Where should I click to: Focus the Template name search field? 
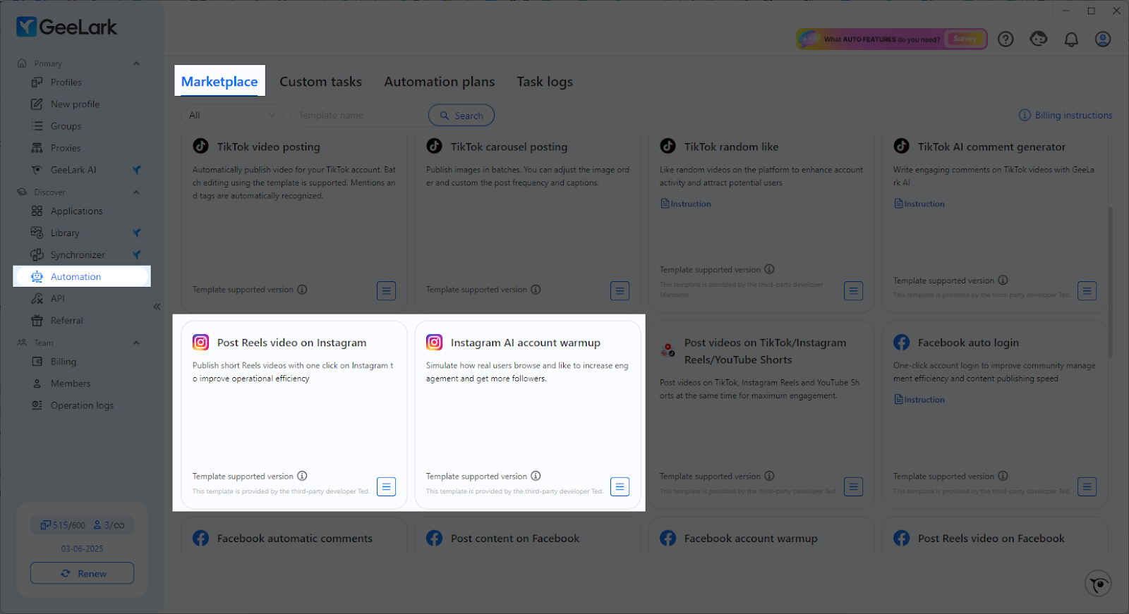pyautogui.click(x=360, y=115)
